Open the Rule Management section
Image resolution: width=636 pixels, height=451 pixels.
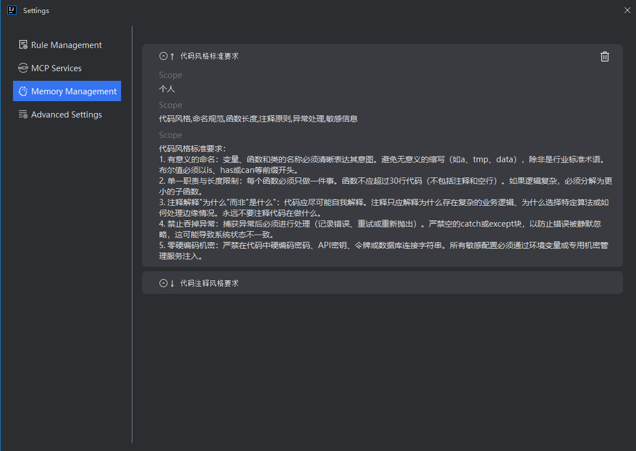click(x=66, y=45)
